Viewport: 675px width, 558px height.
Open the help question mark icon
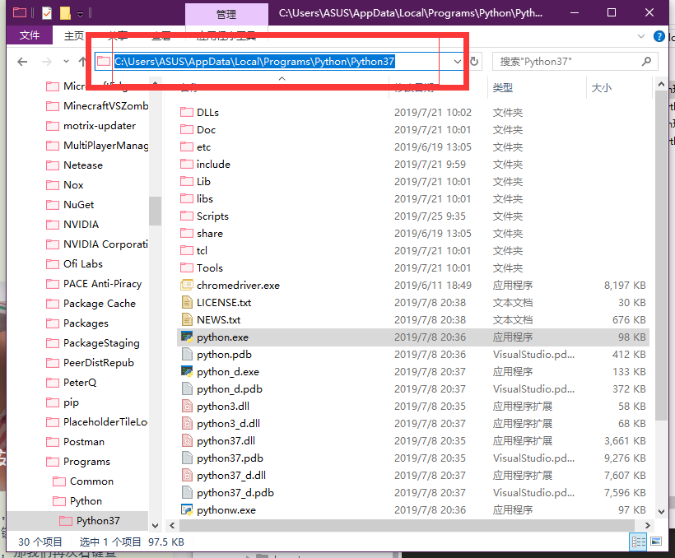659,36
